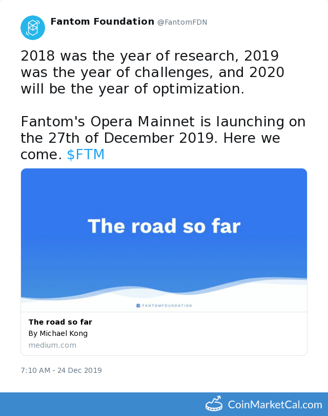Click the medium.com domain link

tap(52, 345)
